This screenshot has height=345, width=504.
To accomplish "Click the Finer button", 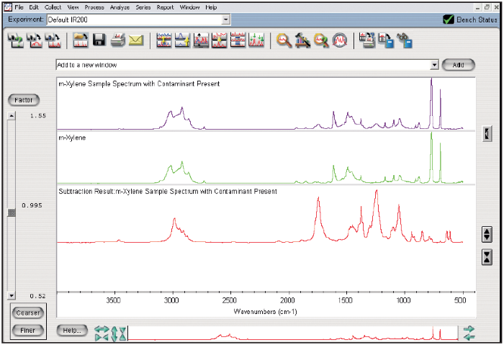I will [28, 330].
